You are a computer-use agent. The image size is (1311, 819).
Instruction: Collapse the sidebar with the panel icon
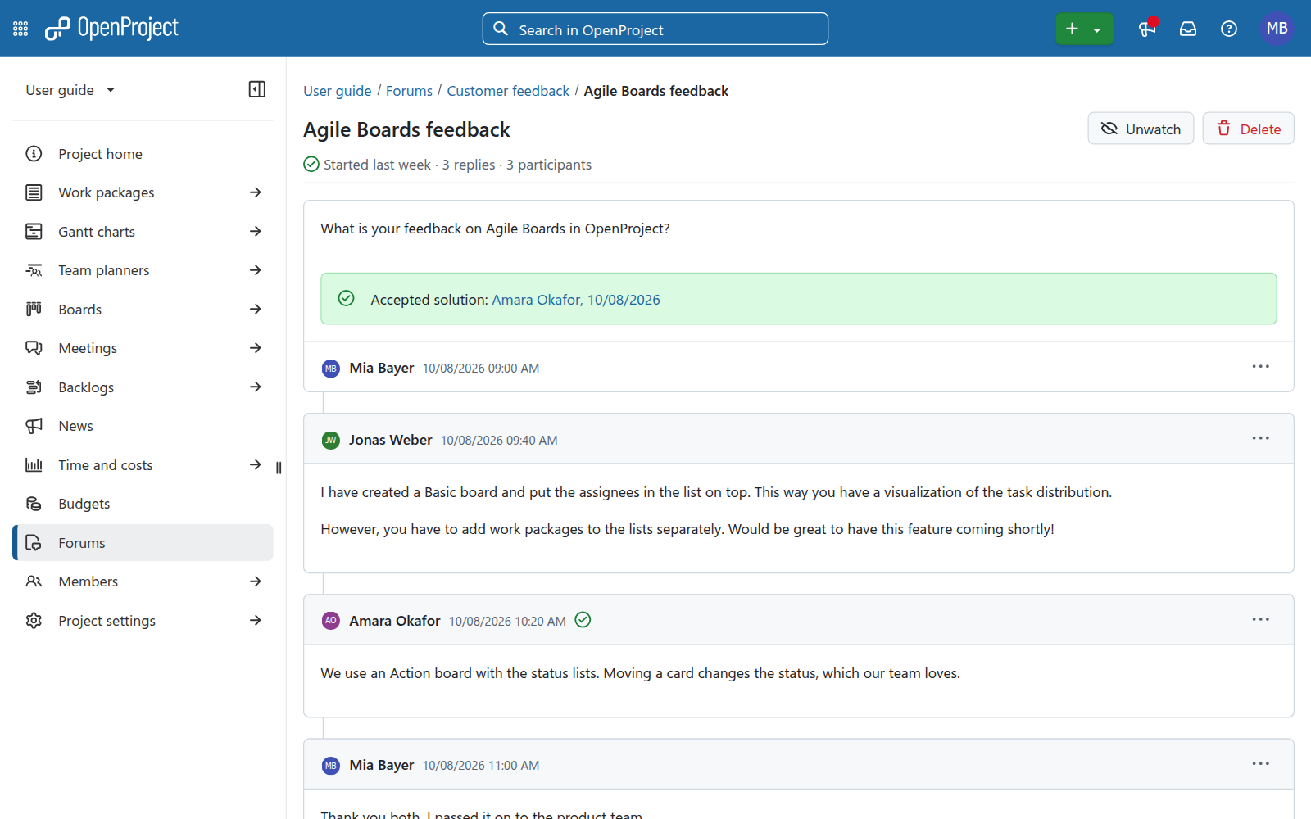click(x=257, y=89)
